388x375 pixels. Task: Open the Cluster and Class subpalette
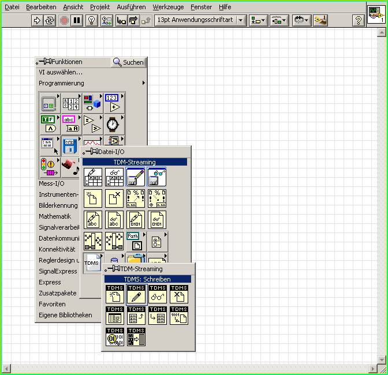tap(92, 103)
